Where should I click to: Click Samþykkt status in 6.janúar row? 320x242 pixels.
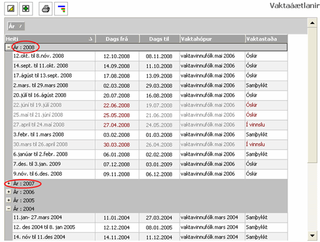(x=256, y=154)
